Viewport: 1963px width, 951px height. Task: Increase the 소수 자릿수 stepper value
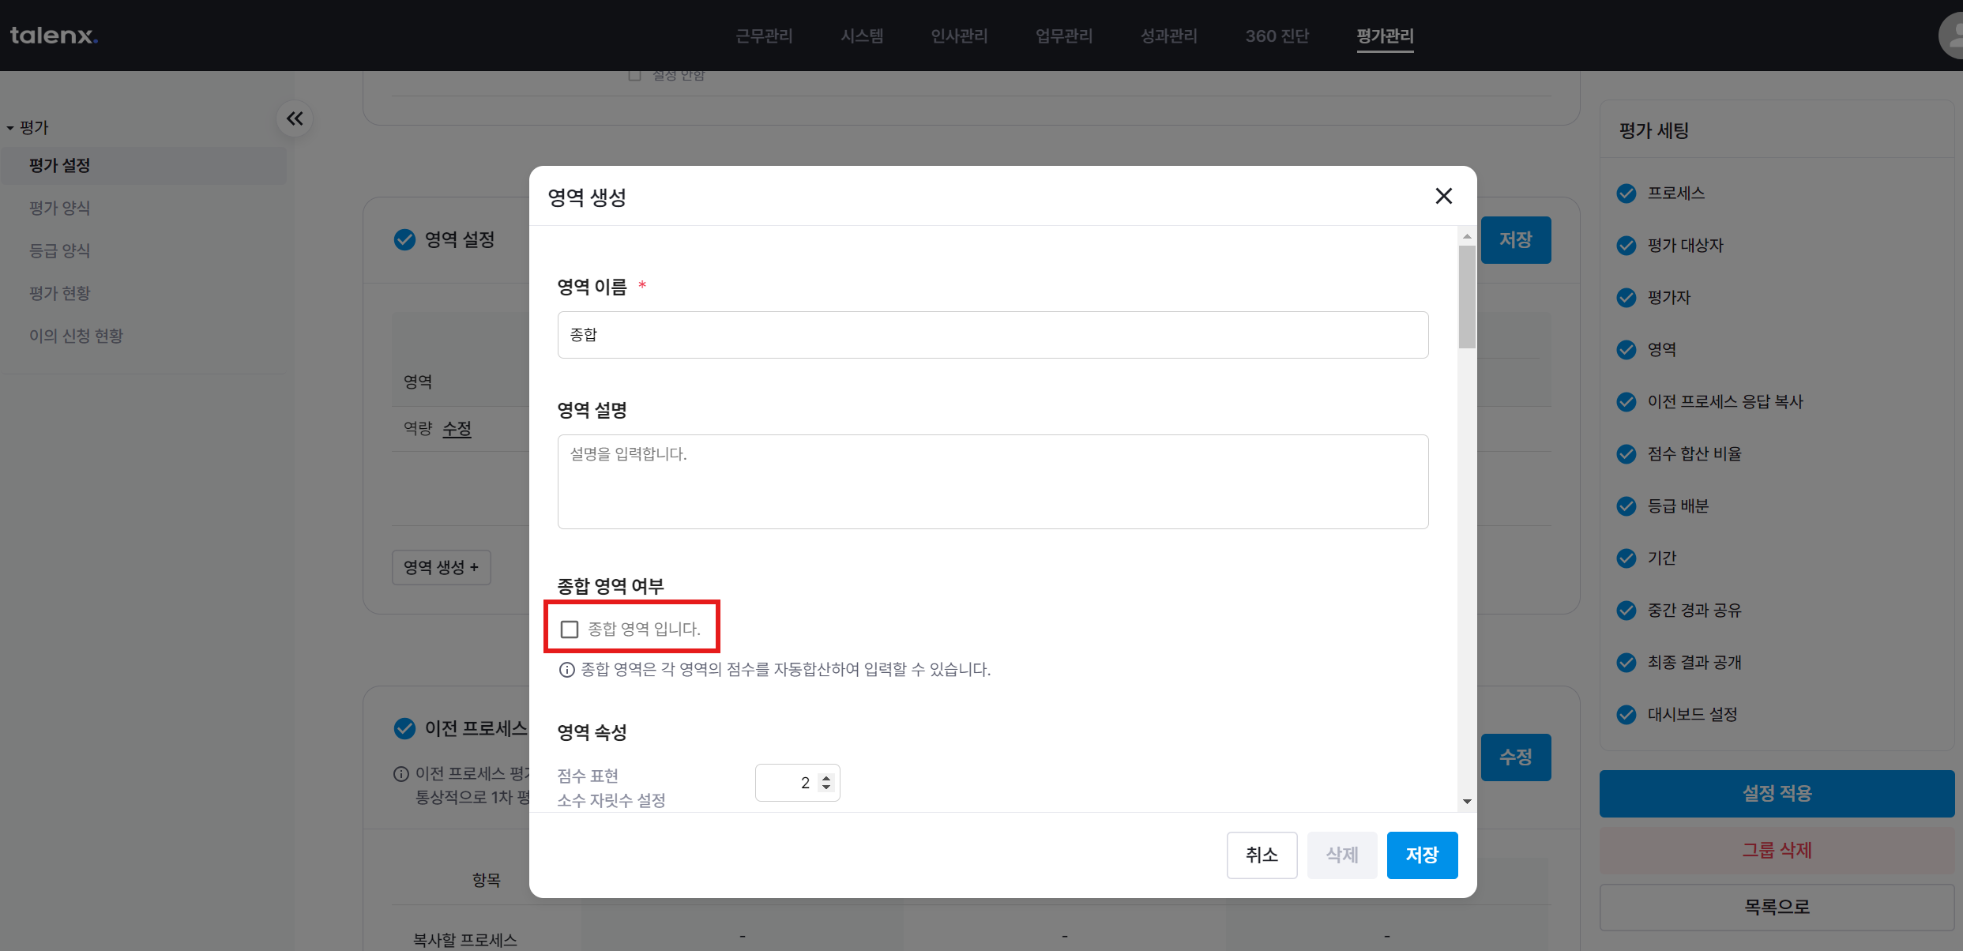(x=826, y=777)
